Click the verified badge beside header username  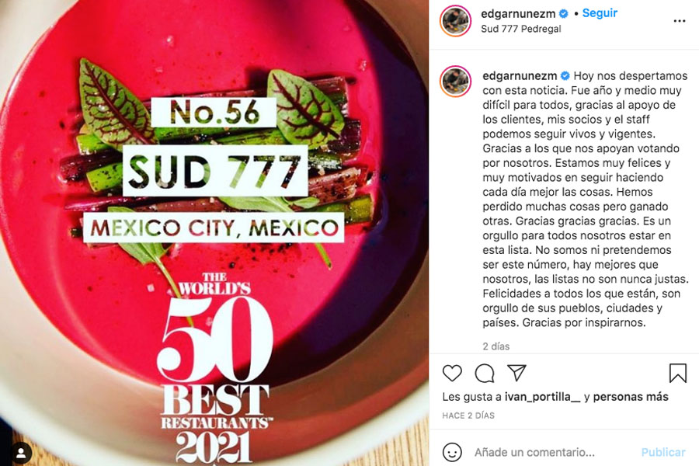tap(564, 14)
